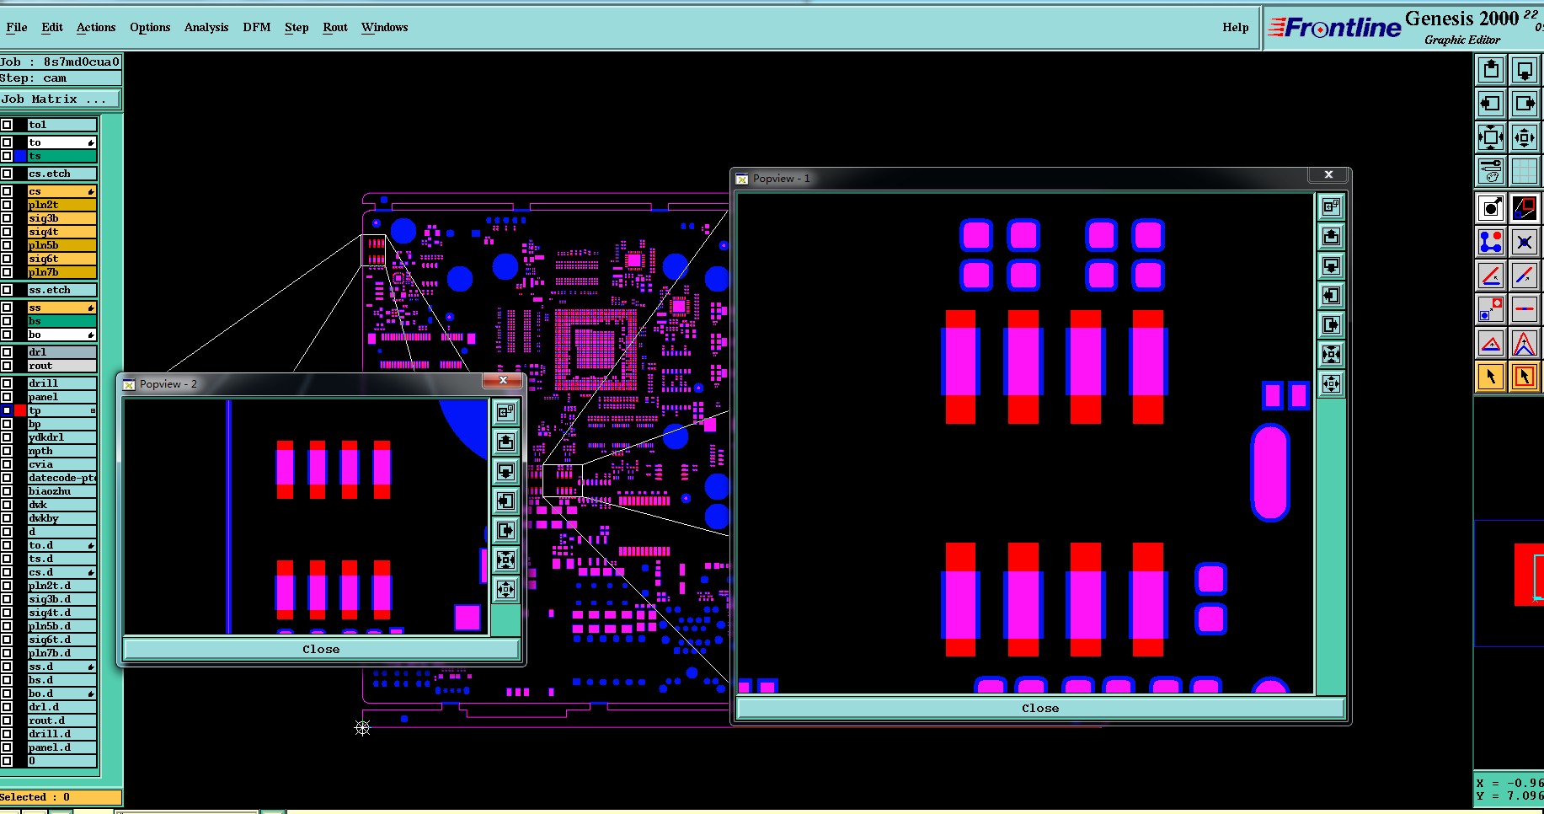Click the marker at right of layer ss.d
Viewport: 1544px width, 814px height.
tap(91, 667)
